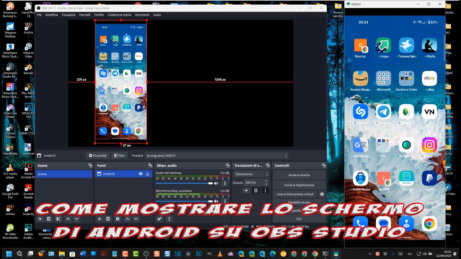Move the scene down with the arrow
This screenshot has width=461, height=259.
tap(76, 219)
